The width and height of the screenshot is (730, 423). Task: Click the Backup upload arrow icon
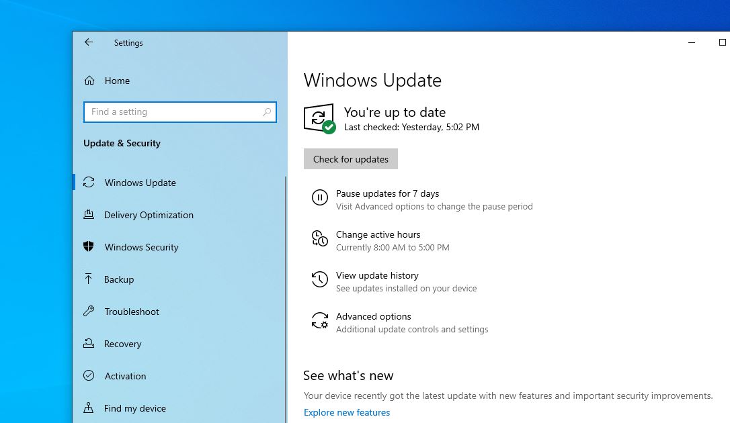pos(89,279)
